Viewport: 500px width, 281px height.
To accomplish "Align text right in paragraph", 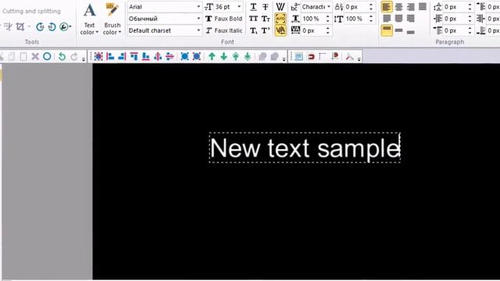I will click(x=411, y=7).
